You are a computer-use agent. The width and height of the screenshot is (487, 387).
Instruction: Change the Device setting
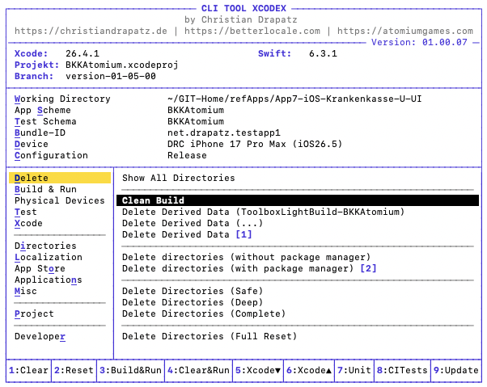[x=31, y=144]
